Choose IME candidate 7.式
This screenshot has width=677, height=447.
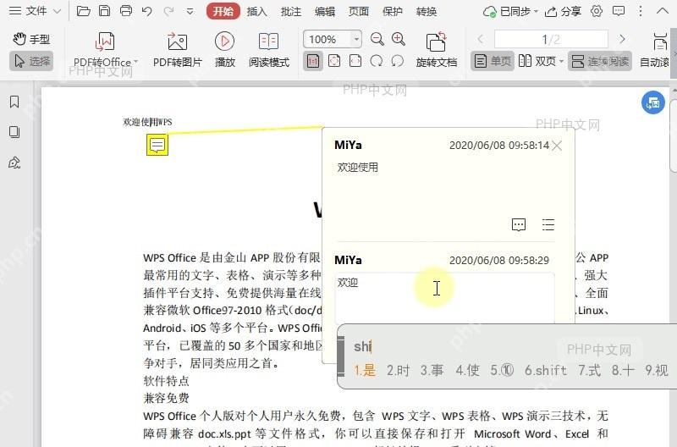point(589,370)
